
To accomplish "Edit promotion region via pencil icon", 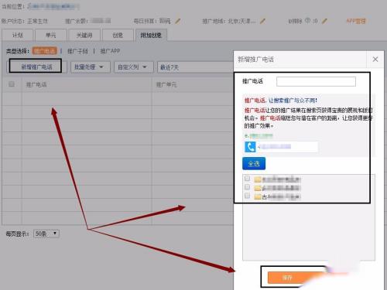I will (x=262, y=21).
